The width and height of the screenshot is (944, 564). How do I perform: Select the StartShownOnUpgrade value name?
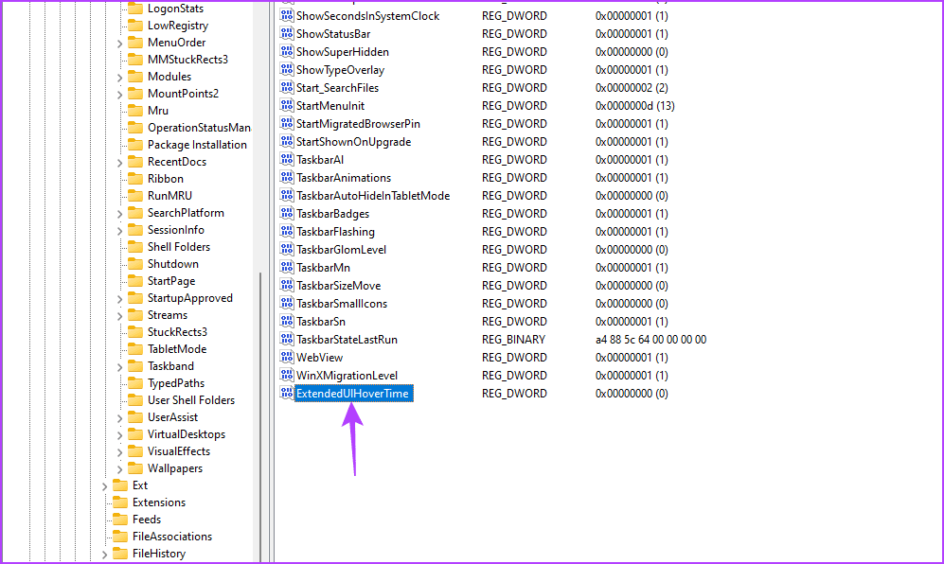coord(353,142)
